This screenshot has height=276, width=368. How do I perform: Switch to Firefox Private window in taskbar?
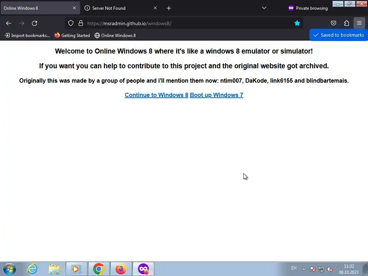[143, 269]
